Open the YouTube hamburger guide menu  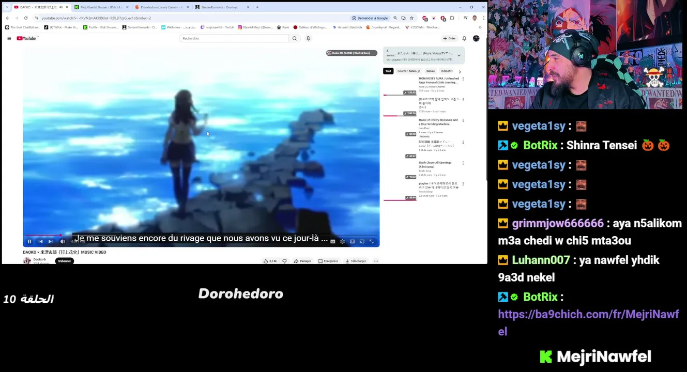click(x=9, y=38)
